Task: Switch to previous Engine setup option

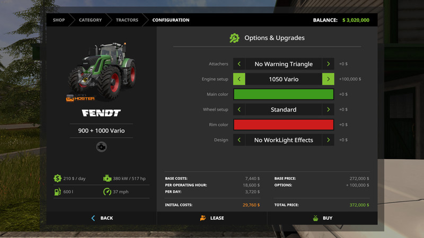Action: tap(239, 79)
